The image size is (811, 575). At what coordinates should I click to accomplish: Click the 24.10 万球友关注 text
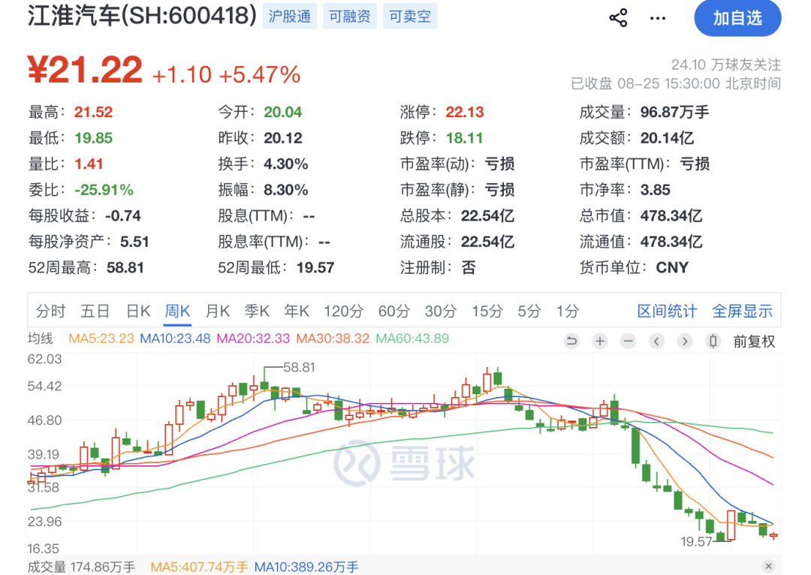[x=726, y=65]
